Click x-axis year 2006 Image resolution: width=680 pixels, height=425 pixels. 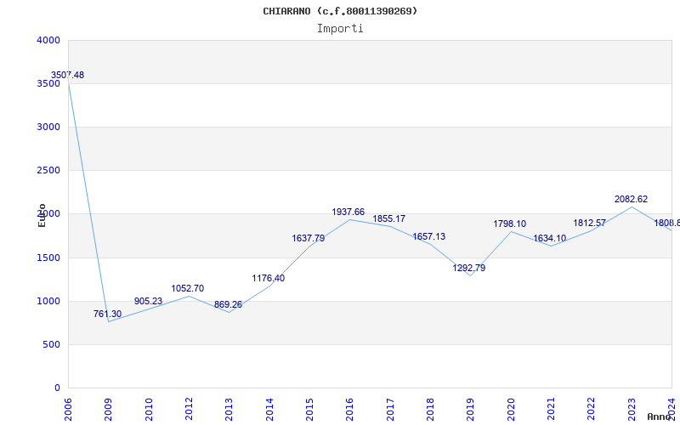tap(69, 410)
